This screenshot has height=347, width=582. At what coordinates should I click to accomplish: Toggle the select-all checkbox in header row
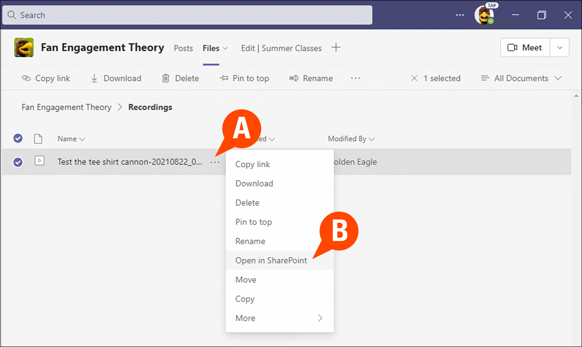18,138
